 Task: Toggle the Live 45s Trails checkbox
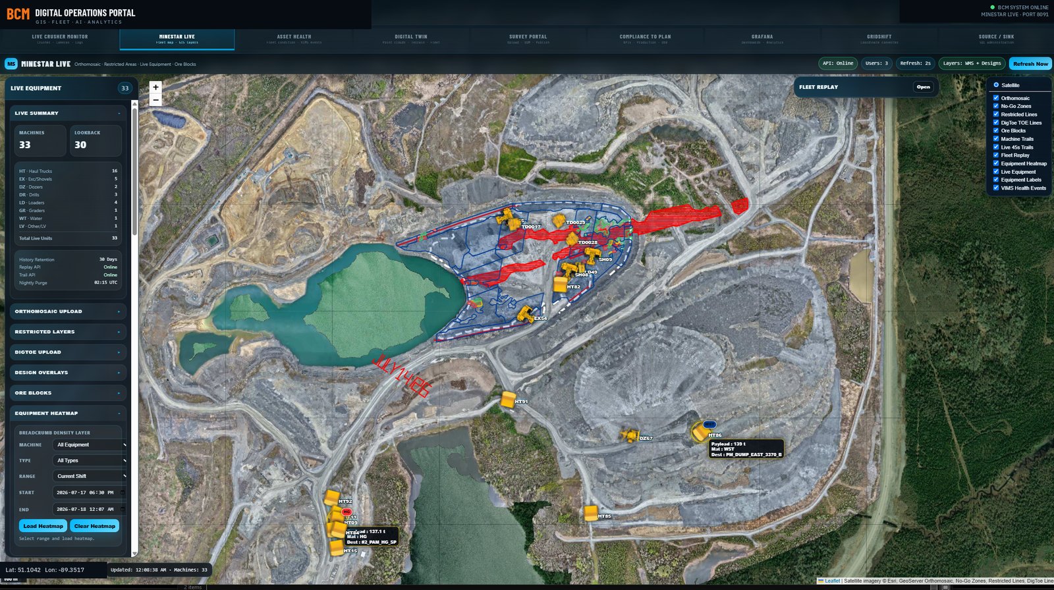point(996,147)
